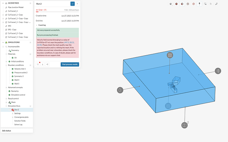Image resolution: width=228 pixels, height=142 pixels.
Task: Add a material with the Materials plus button
Action: coord(30,54)
